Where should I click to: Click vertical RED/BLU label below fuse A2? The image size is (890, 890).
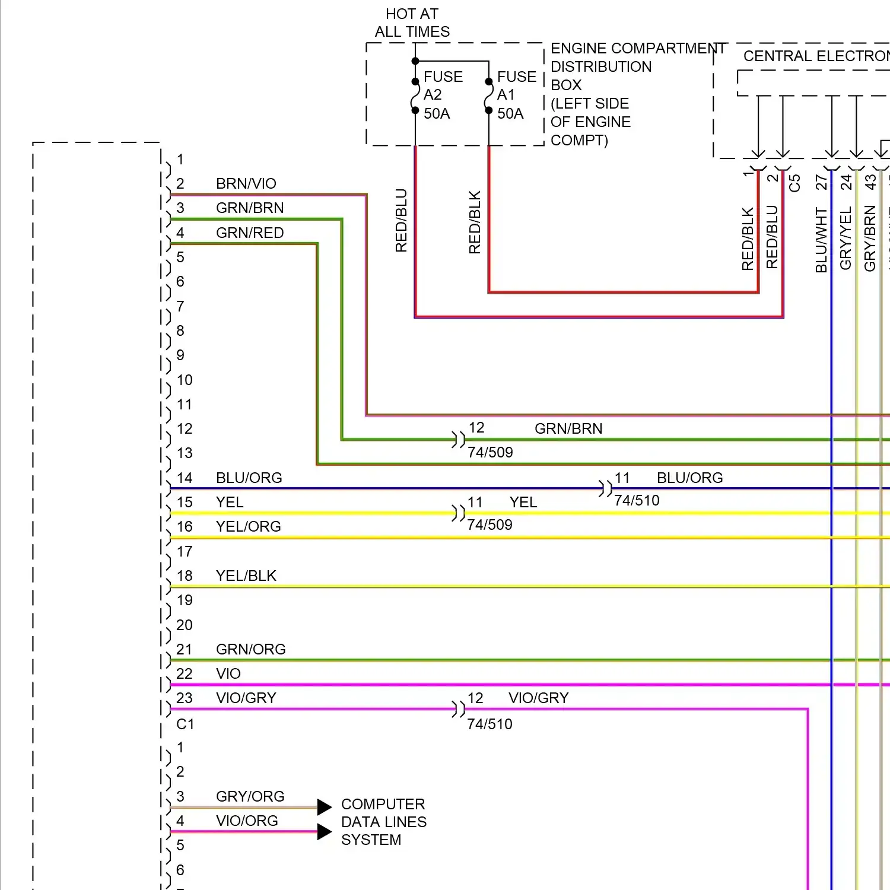[x=402, y=221]
